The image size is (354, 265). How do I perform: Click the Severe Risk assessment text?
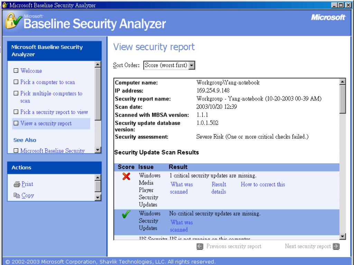[252, 137]
